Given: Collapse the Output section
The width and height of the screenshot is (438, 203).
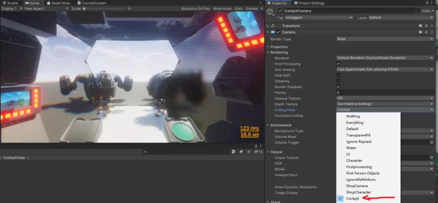Looking at the screenshot, I should 268,152.
